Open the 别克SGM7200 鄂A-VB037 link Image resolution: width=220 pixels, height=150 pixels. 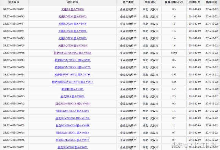click(73, 147)
